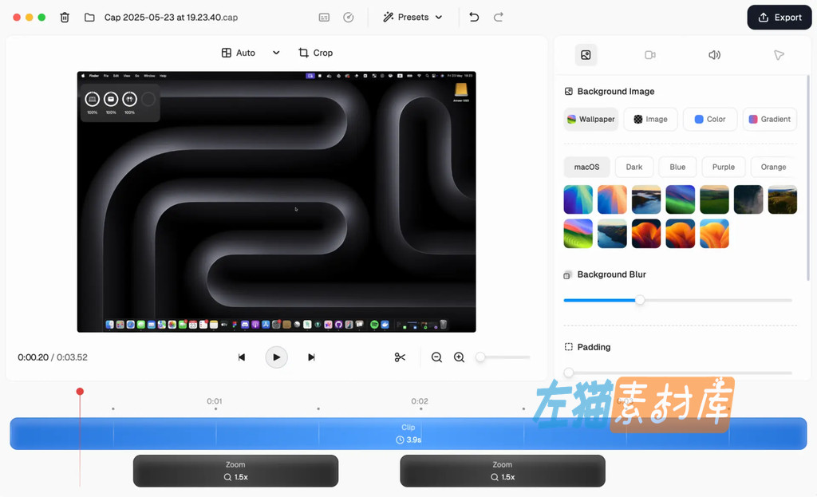Activate the scissors split tool
Image resolution: width=817 pixels, height=497 pixels.
click(x=401, y=357)
